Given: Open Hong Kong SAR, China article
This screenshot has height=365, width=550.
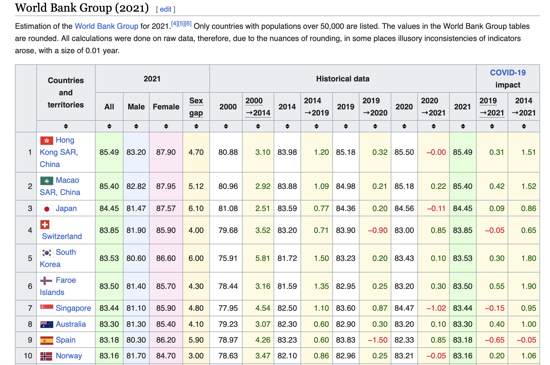Looking at the screenshot, I should 59,152.
